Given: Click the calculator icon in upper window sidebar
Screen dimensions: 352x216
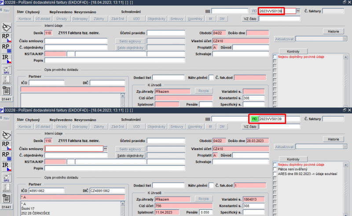Looking at the screenshot, I should click(7, 91).
